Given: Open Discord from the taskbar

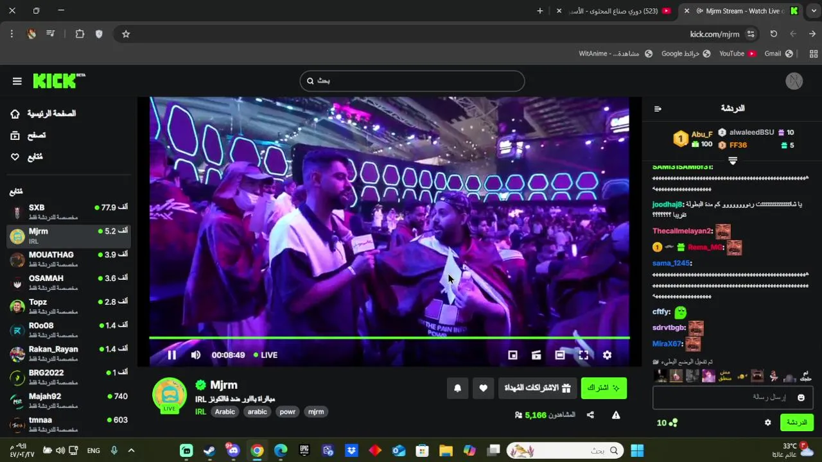Looking at the screenshot, I should tap(233, 450).
